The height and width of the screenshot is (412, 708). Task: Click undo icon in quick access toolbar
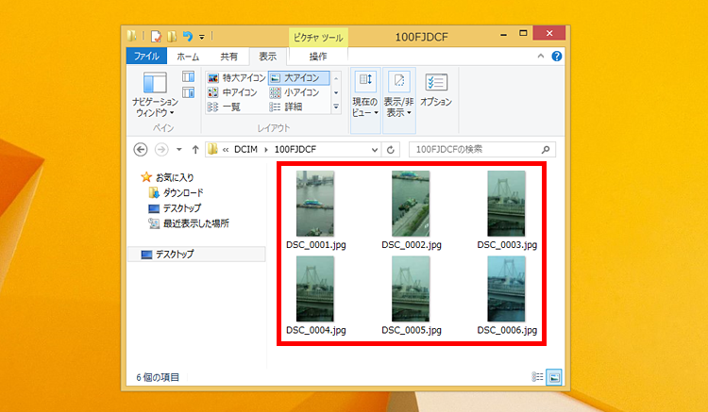tap(189, 38)
